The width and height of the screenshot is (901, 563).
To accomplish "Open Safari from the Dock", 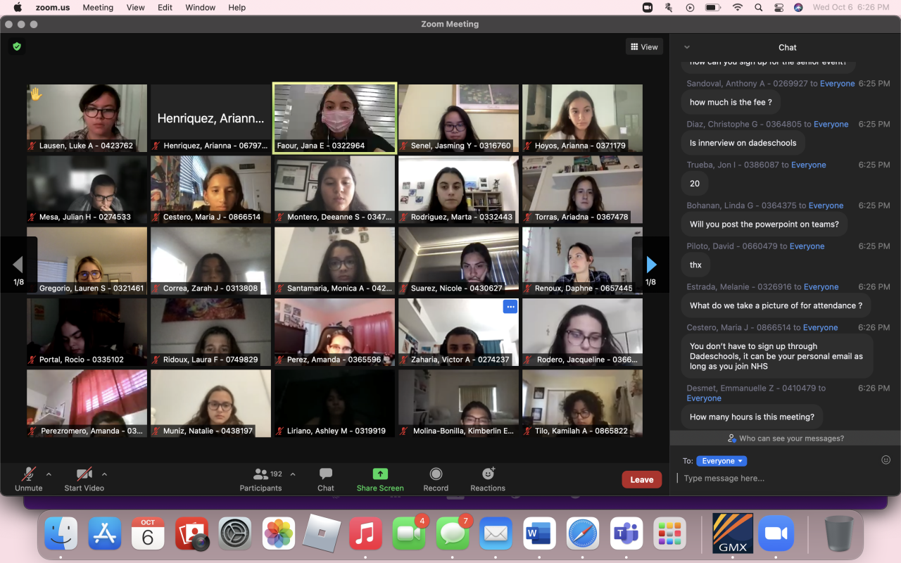I will click(583, 533).
